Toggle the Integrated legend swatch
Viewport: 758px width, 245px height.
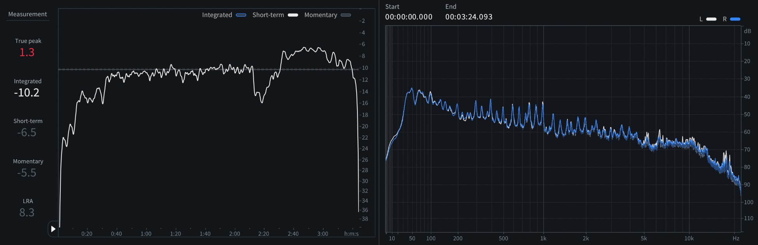(241, 15)
